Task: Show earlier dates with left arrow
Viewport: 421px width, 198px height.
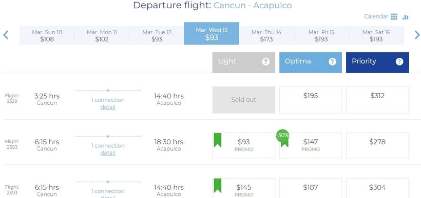Action: point(6,35)
